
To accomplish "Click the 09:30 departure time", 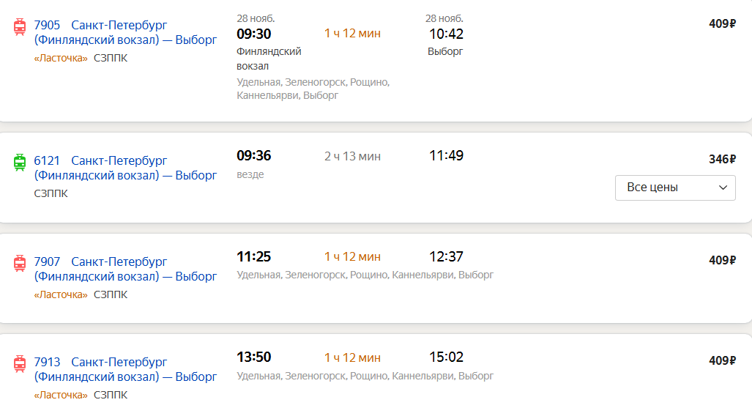I will (253, 34).
